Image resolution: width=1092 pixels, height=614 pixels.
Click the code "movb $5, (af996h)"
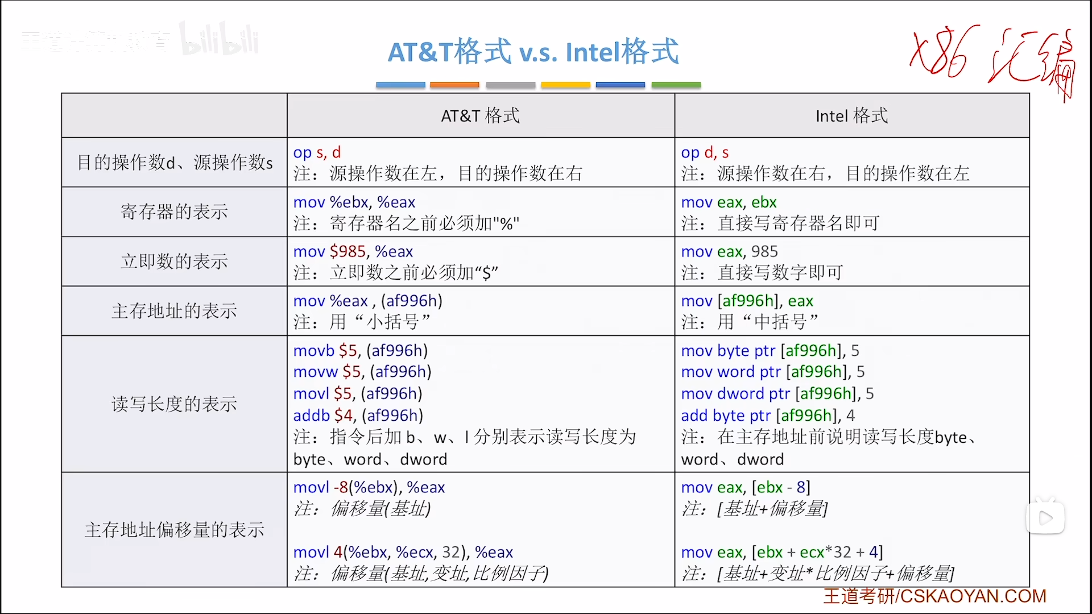tap(360, 350)
